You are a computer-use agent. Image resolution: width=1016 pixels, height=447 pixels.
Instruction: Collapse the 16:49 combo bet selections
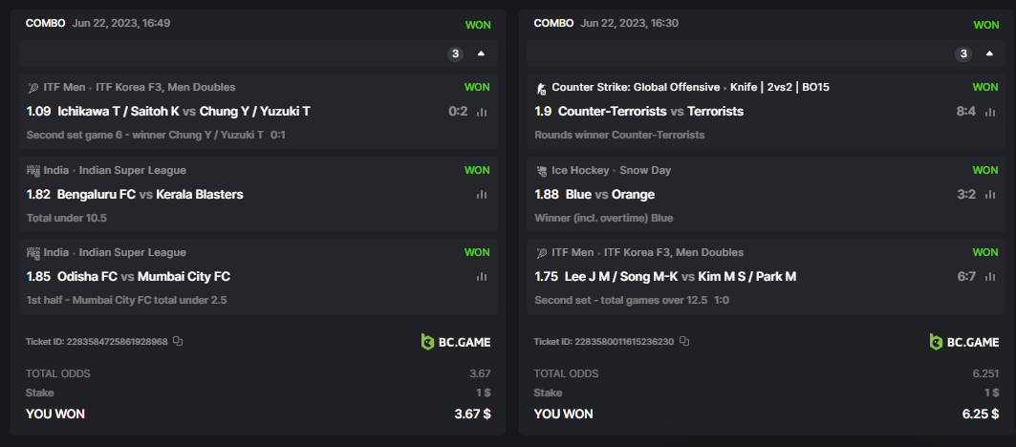tap(481, 53)
